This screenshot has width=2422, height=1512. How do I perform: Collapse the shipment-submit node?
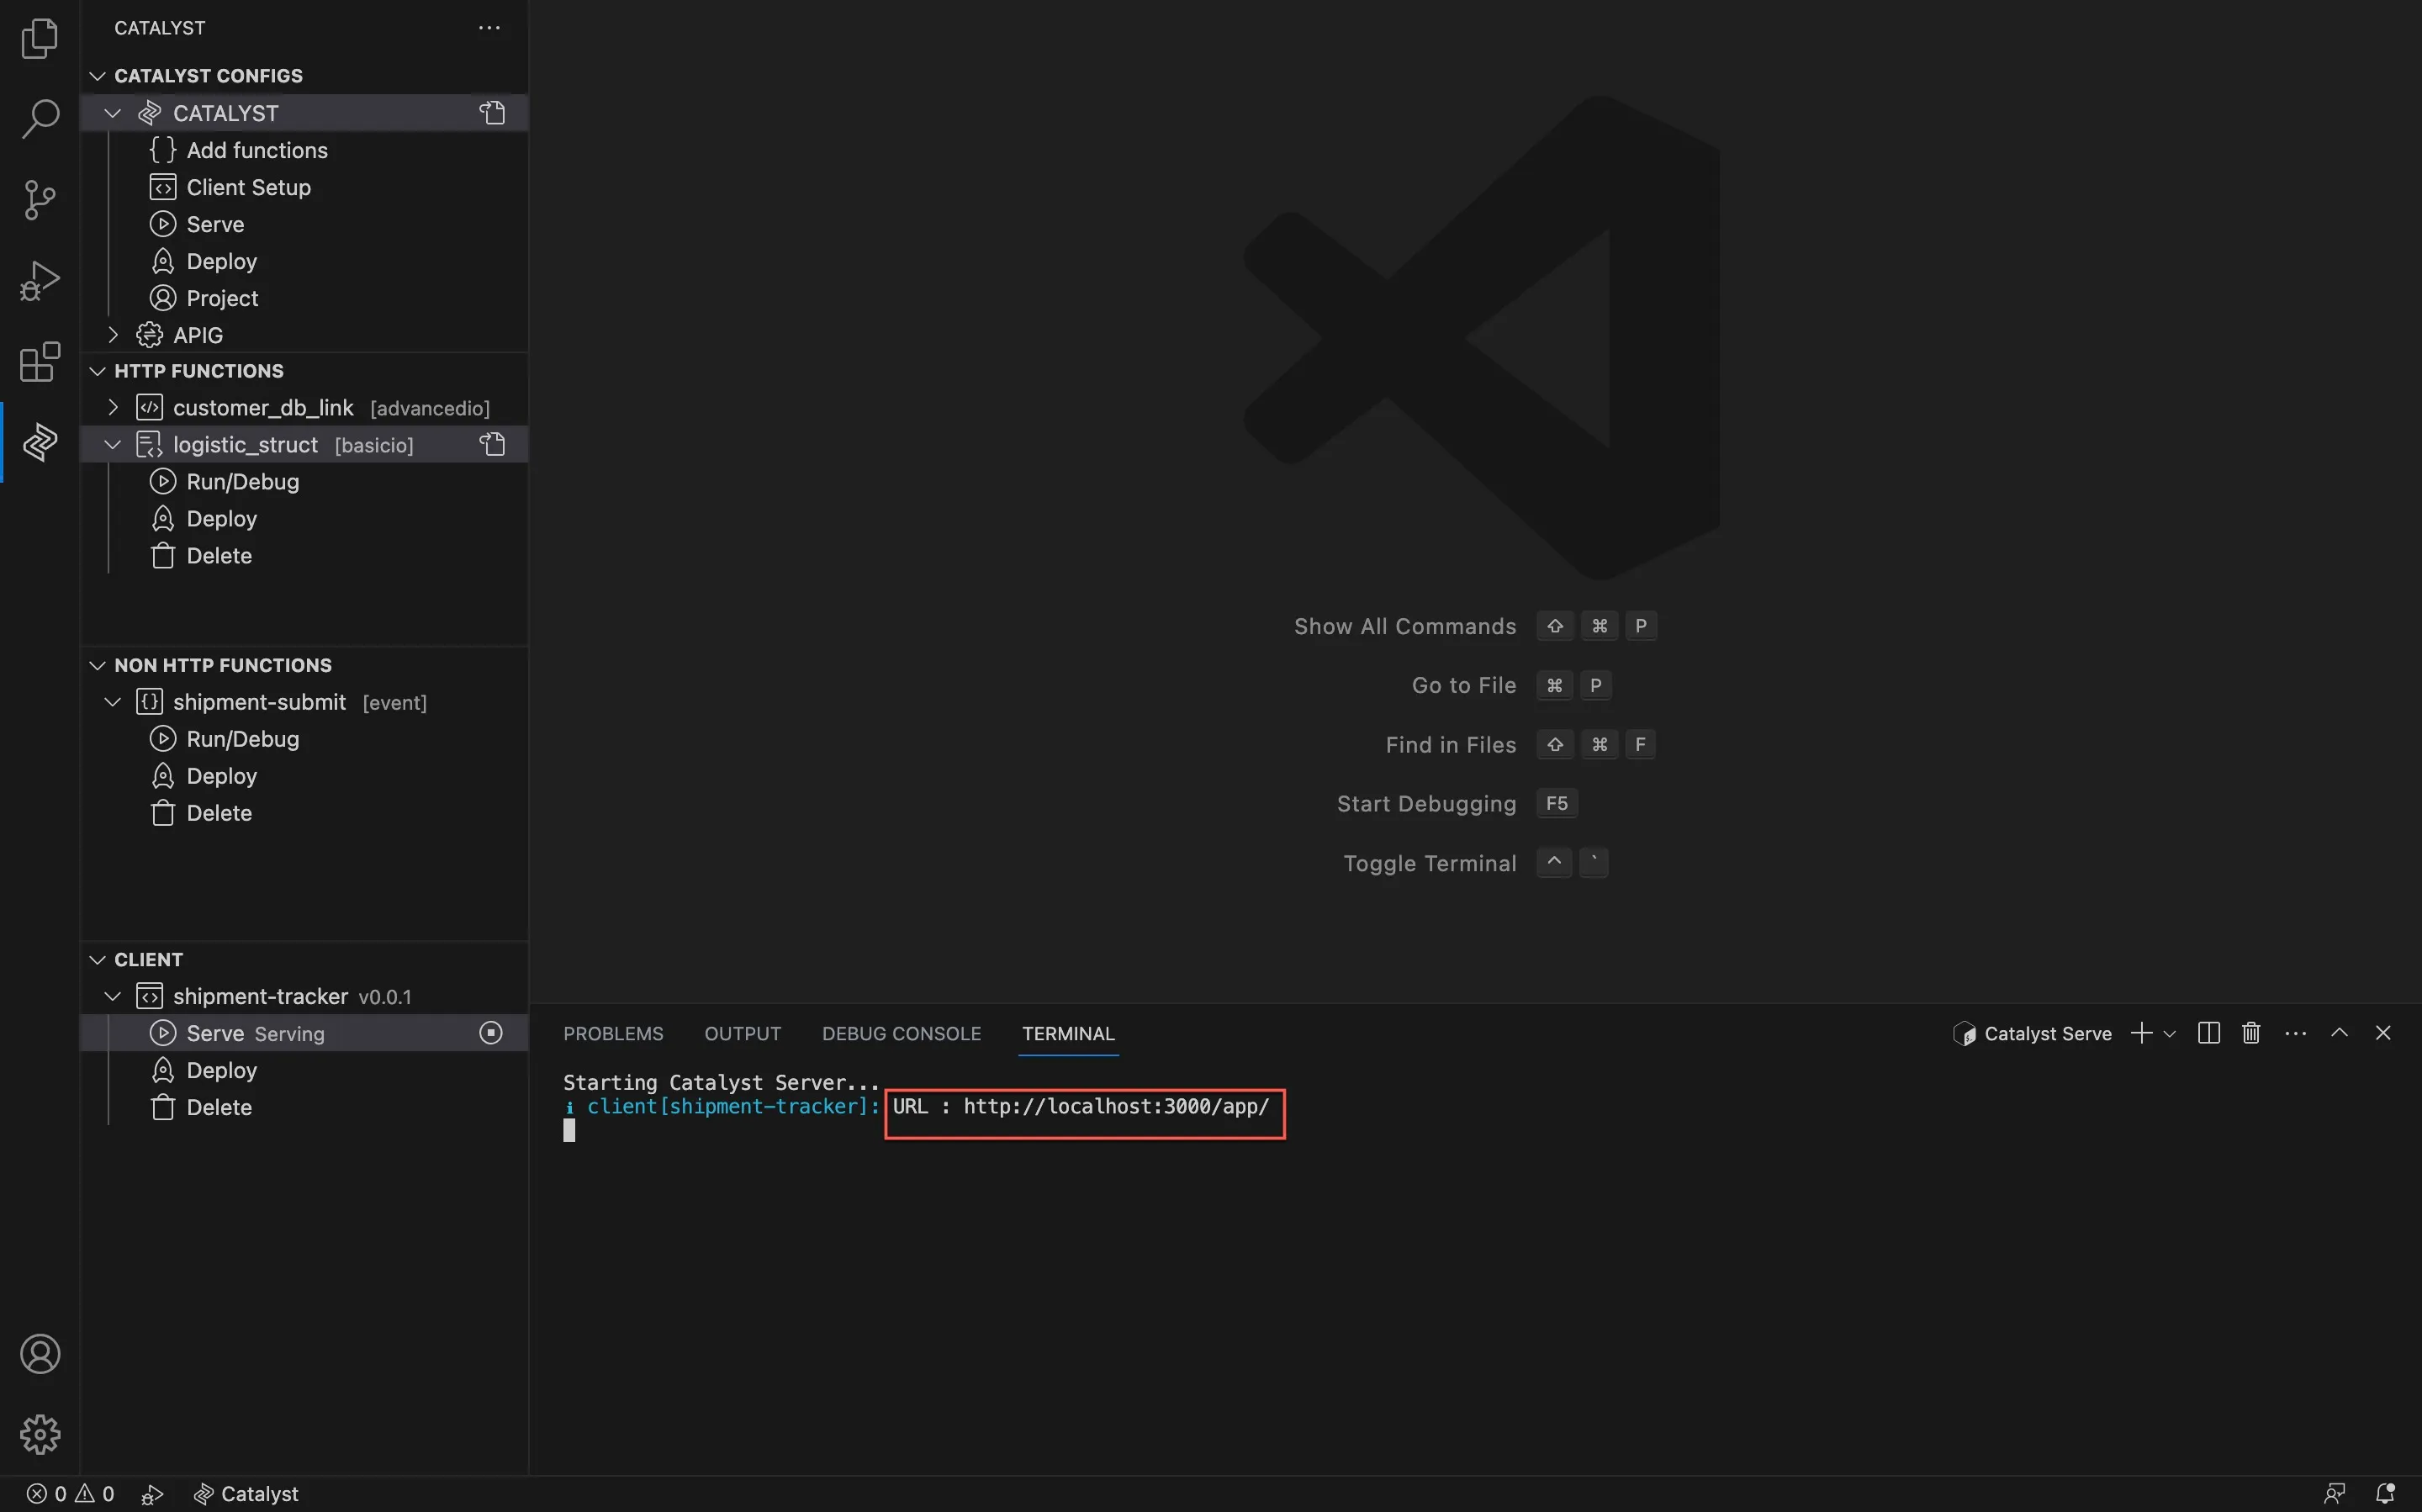[113, 702]
